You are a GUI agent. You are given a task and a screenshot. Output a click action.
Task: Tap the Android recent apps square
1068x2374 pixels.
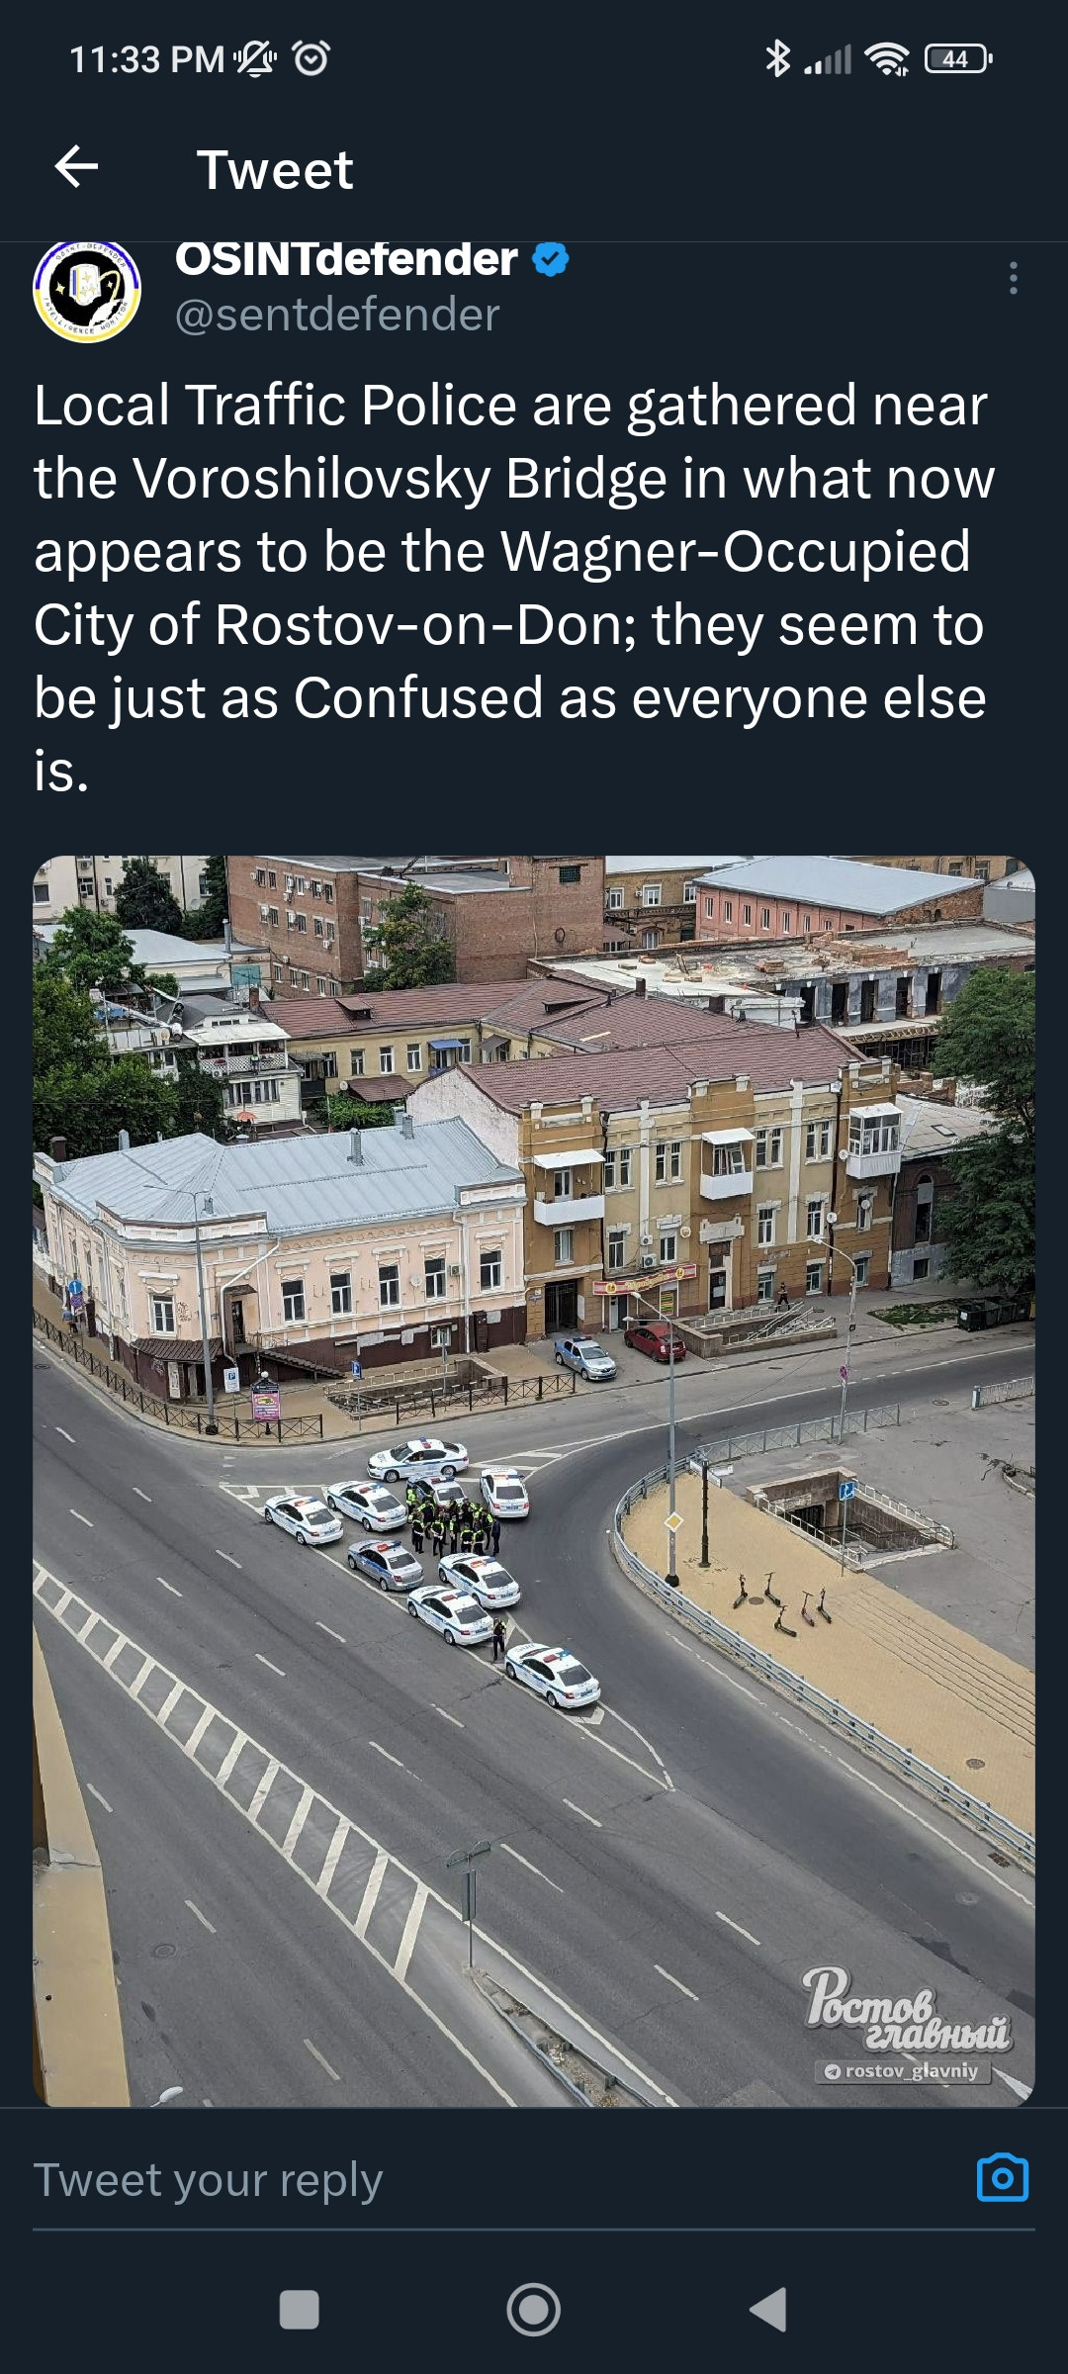(300, 2310)
